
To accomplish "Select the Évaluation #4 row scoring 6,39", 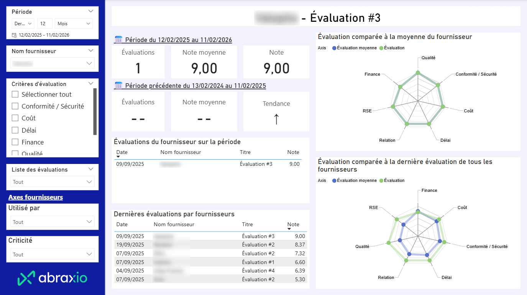I will pos(210,271).
